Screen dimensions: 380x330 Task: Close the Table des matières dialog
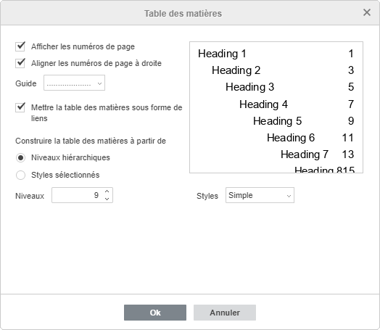pos(367,12)
